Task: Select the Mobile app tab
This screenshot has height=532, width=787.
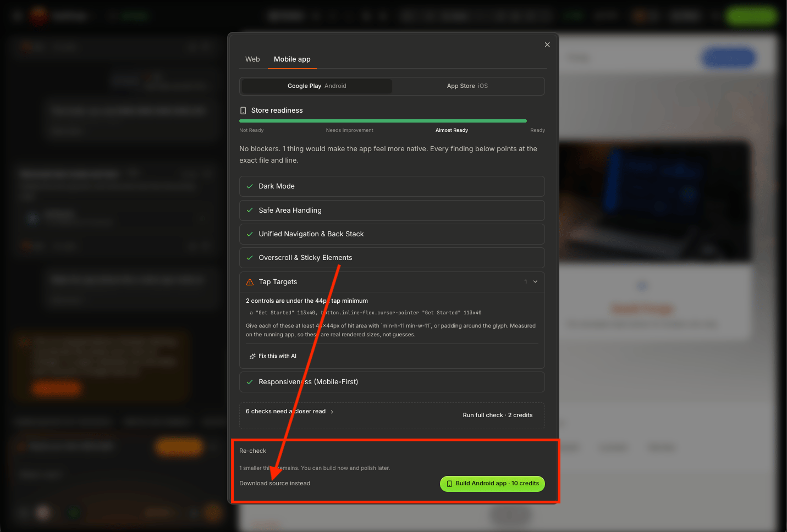Action: coord(292,59)
